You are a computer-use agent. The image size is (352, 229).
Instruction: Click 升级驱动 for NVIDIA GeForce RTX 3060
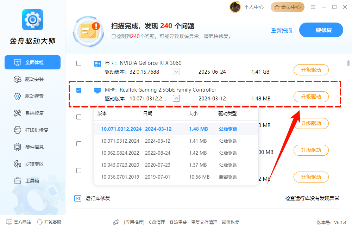pyautogui.click(x=311, y=70)
